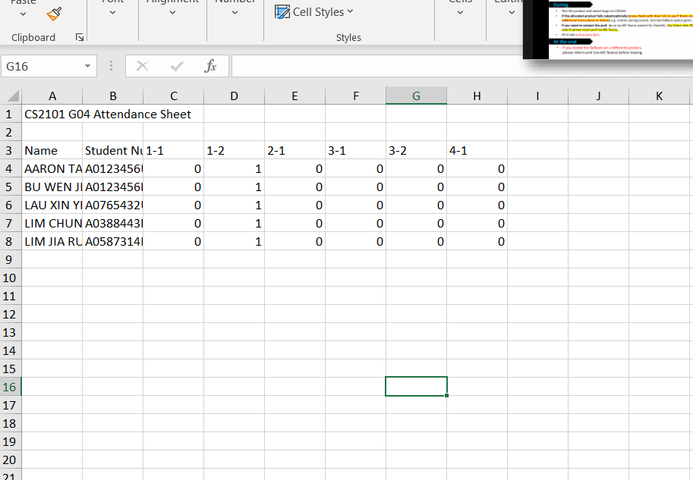The height and width of the screenshot is (480, 693).
Task: Click the 4-1 column heading cell
Action: [477, 151]
